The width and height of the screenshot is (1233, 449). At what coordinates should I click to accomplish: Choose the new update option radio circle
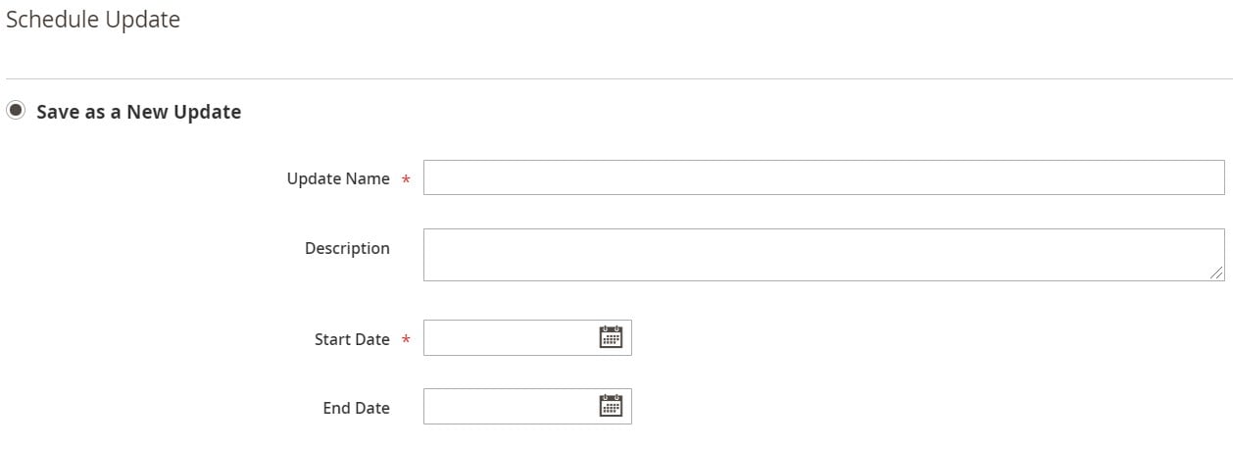click(15, 110)
